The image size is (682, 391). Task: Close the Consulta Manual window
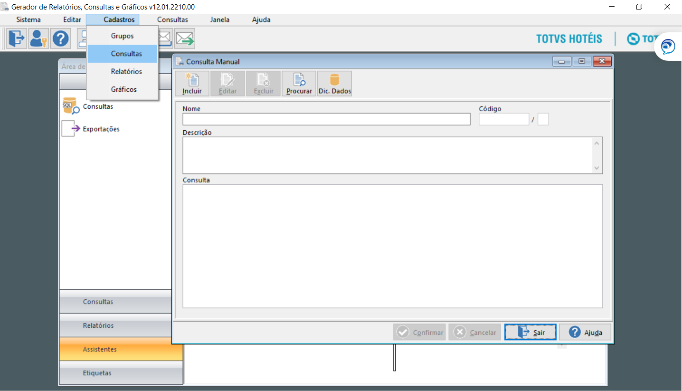click(x=602, y=61)
